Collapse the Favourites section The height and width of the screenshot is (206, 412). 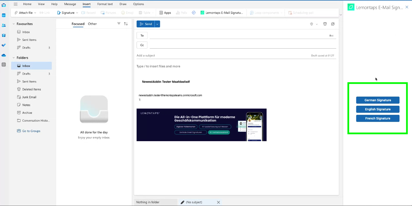tap(14, 24)
